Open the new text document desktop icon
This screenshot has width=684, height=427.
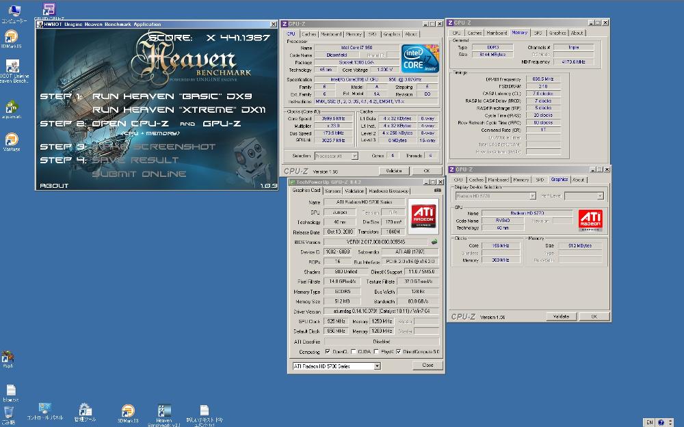204,415
